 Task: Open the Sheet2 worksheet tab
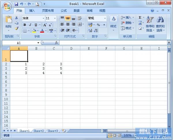click(x=39, y=131)
